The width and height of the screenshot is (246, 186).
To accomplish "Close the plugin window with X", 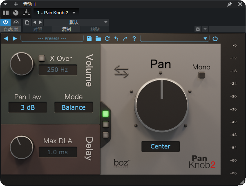I will (240, 4).
